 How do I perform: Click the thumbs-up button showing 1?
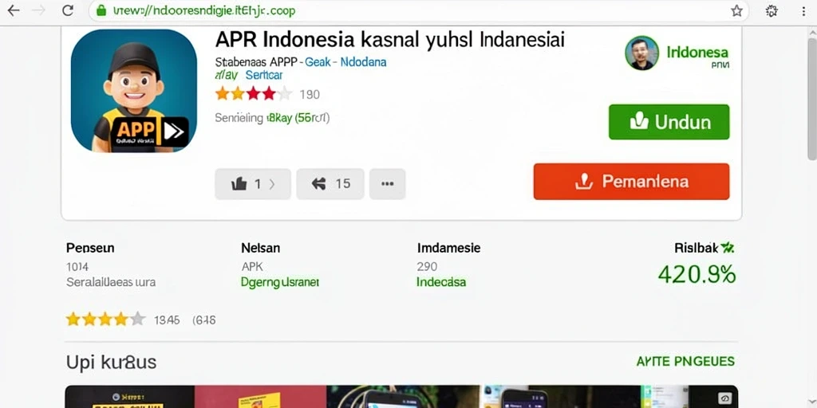pyautogui.click(x=253, y=184)
